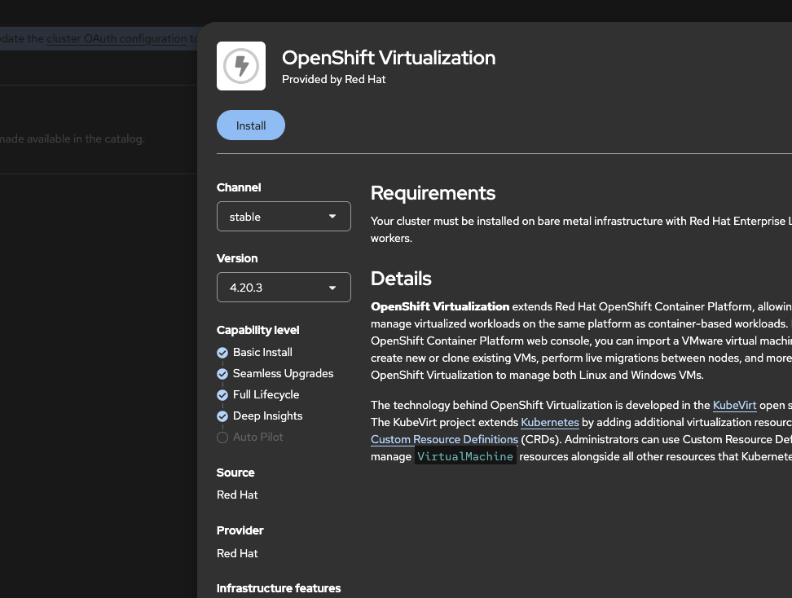Click the OpenShift Virtualization operator logo icon

tap(241, 66)
